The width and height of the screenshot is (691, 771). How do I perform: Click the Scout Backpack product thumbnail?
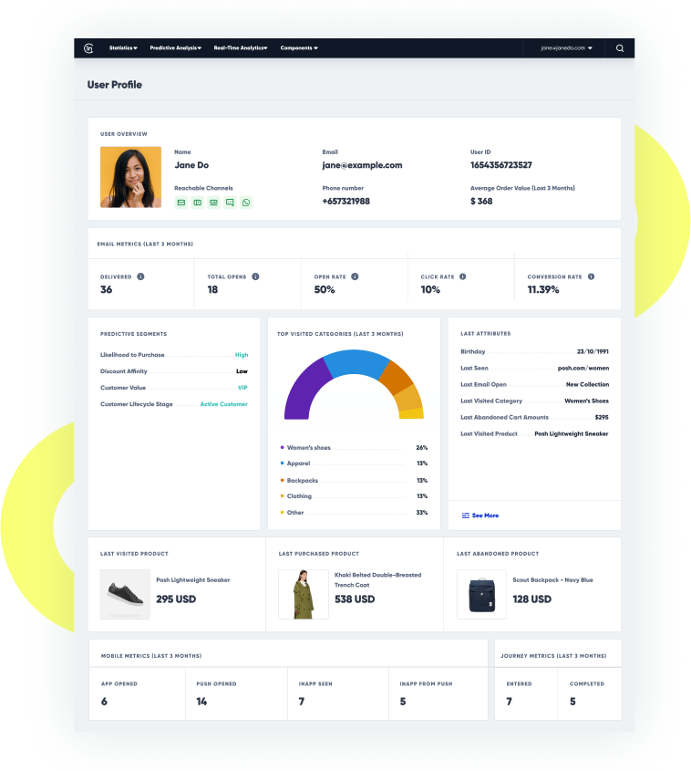[481, 594]
